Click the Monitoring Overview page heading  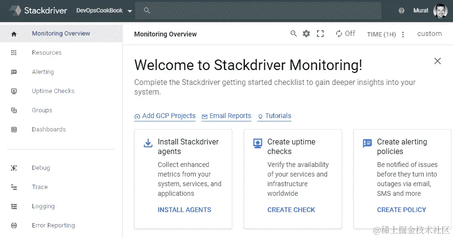pyautogui.click(x=165, y=34)
